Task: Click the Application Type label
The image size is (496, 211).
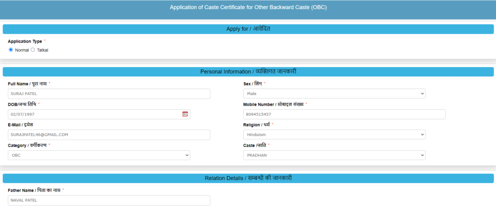Action: tap(25, 42)
